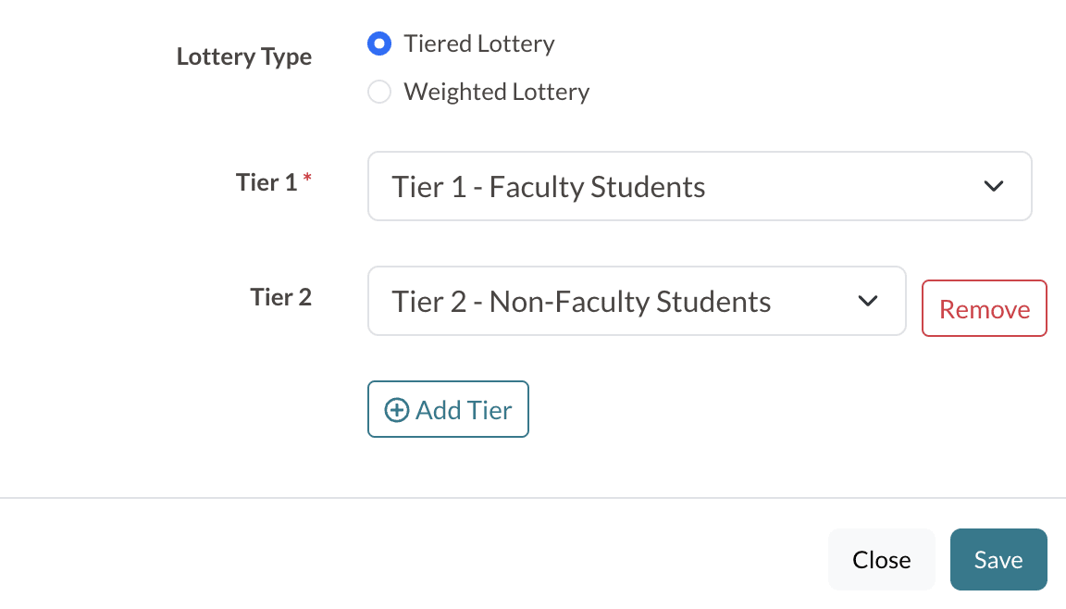Image resolution: width=1066 pixels, height=609 pixels.
Task: Remove Tier 2 with the red Remove button
Action: pos(984,309)
